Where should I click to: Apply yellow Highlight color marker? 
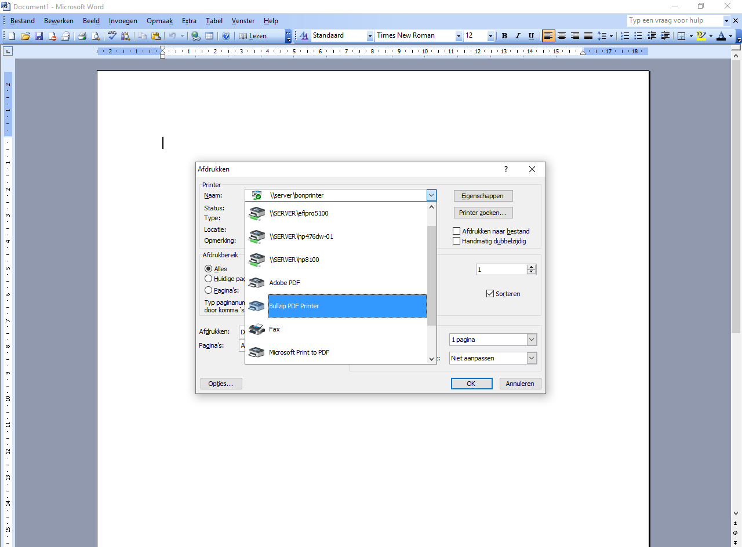pyautogui.click(x=701, y=36)
